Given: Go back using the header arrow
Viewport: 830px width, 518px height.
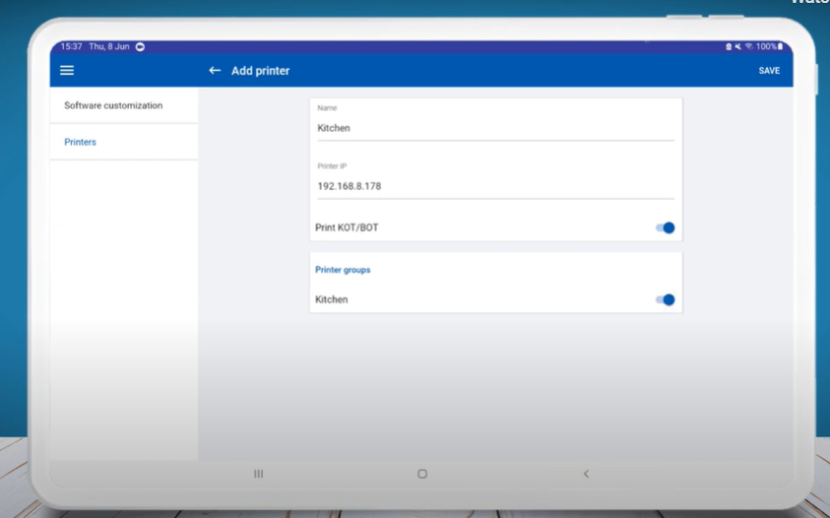Looking at the screenshot, I should point(215,71).
